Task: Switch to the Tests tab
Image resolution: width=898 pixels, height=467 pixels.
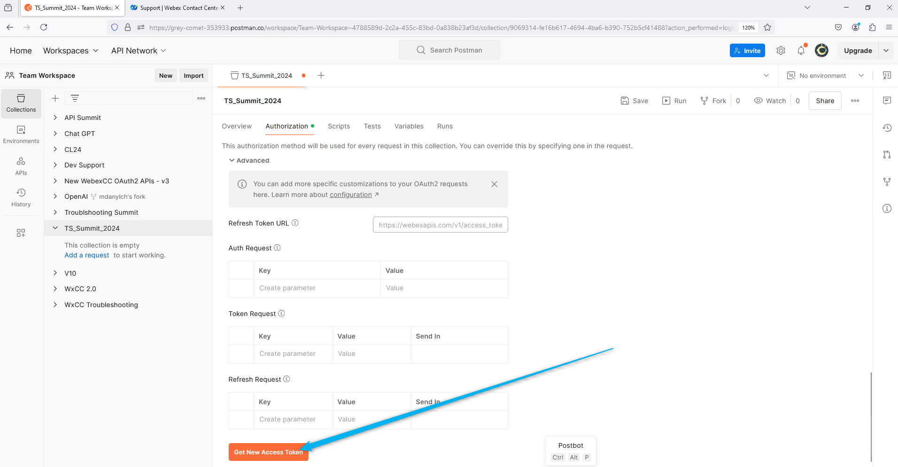Action: (372, 126)
